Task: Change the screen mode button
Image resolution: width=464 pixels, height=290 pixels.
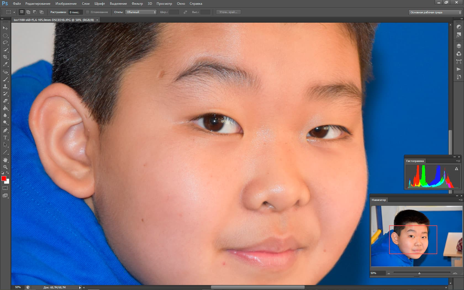Action: (x=5, y=196)
